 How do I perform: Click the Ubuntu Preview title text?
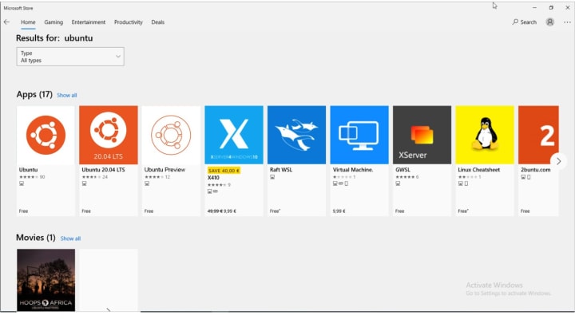(x=165, y=170)
